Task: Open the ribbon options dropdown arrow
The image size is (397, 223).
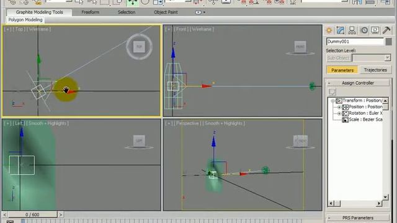Action: pos(204,12)
